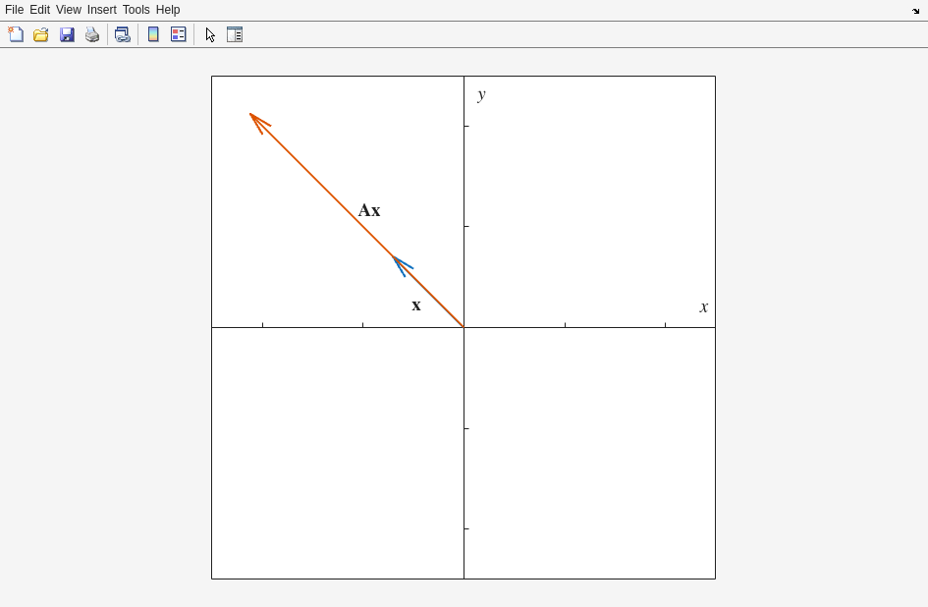Open the Help menu
The width and height of the screenshot is (928, 607).
(x=168, y=10)
